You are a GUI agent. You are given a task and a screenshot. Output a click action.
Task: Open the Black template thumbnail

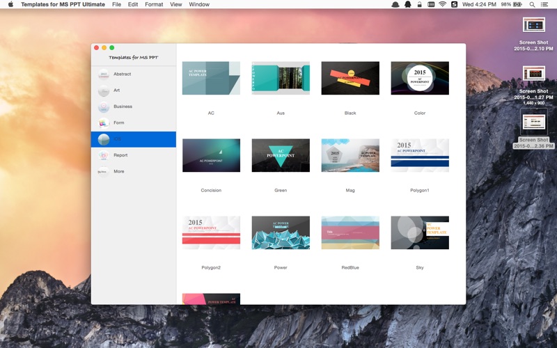tap(350, 78)
